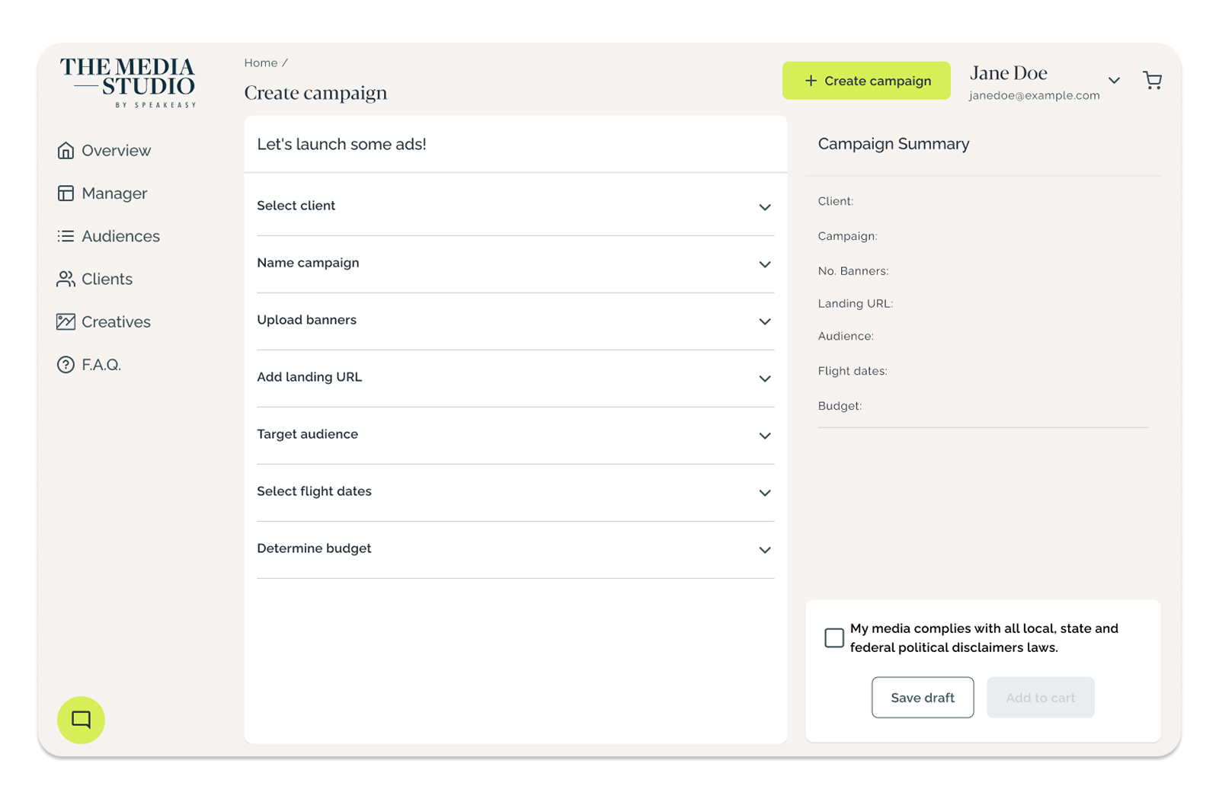Expand the Upload banners section

click(x=515, y=321)
